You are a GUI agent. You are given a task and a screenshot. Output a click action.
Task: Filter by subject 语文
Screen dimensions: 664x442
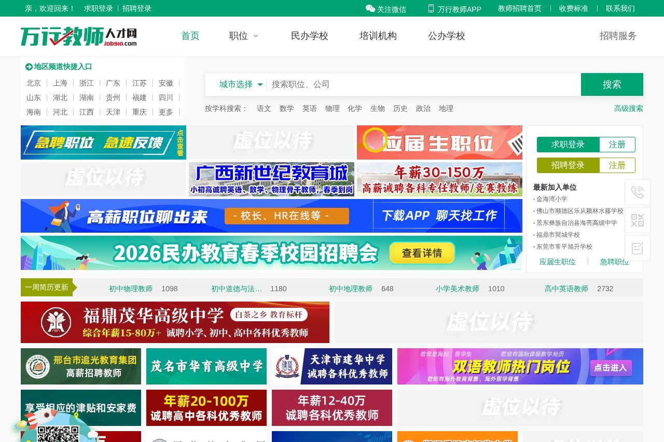(264, 108)
